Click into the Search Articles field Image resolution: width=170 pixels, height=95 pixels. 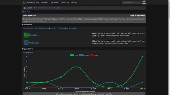pyautogui.click(x=132, y=2)
